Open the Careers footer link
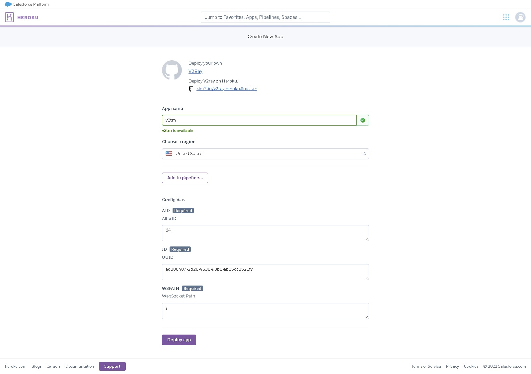 53,366
